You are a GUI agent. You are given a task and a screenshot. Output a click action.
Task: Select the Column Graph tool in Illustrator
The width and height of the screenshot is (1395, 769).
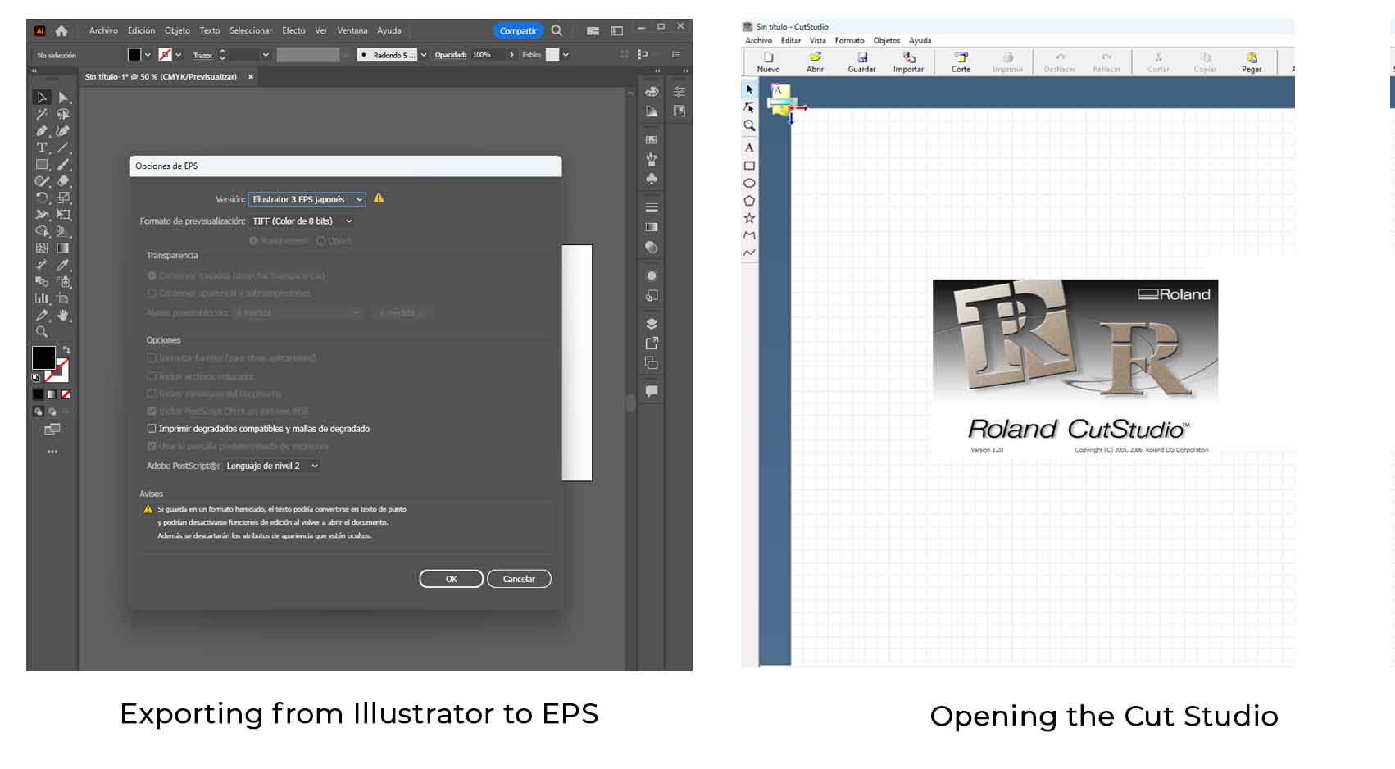[42, 298]
